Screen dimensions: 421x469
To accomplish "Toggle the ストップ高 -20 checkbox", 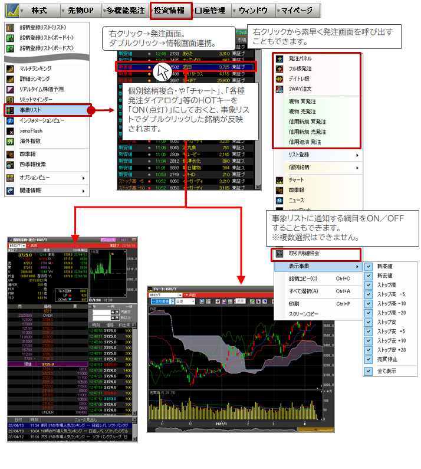I will click(369, 313).
